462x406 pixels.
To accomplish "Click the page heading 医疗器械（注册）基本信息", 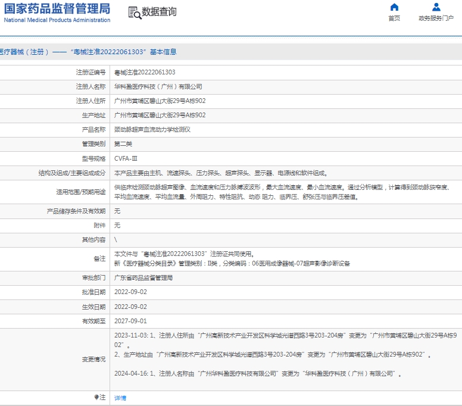I will 88,52.
